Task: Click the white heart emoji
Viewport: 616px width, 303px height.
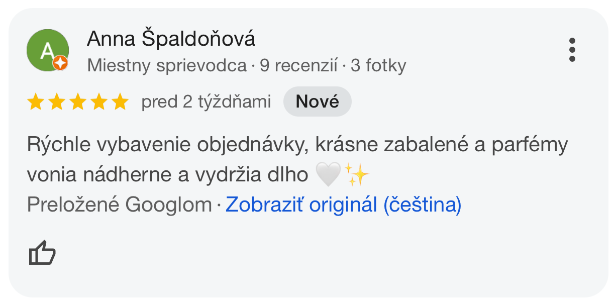Action: [328, 174]
